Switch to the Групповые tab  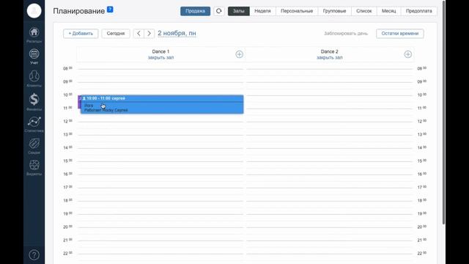pyautogui.click(x=334, y=11)
